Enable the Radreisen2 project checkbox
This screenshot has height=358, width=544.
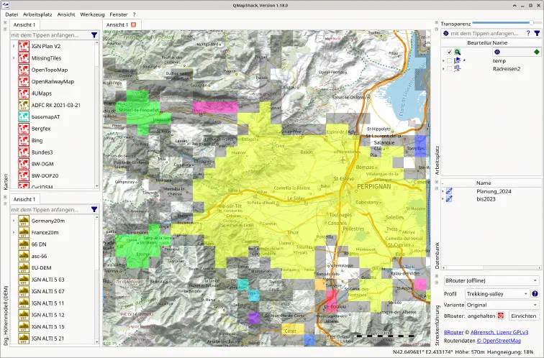coord(449,68)
